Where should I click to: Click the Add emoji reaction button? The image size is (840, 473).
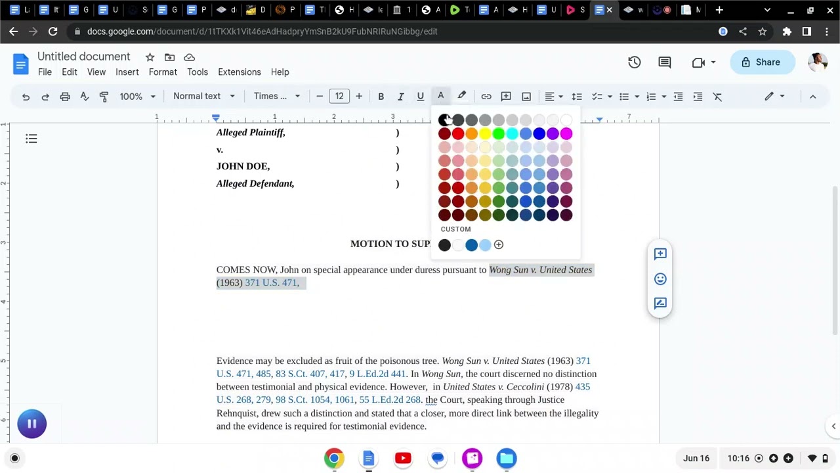(x=660, y=279)
